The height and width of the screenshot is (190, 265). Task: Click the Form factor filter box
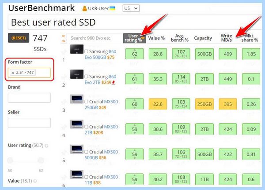tap(29, 73)
